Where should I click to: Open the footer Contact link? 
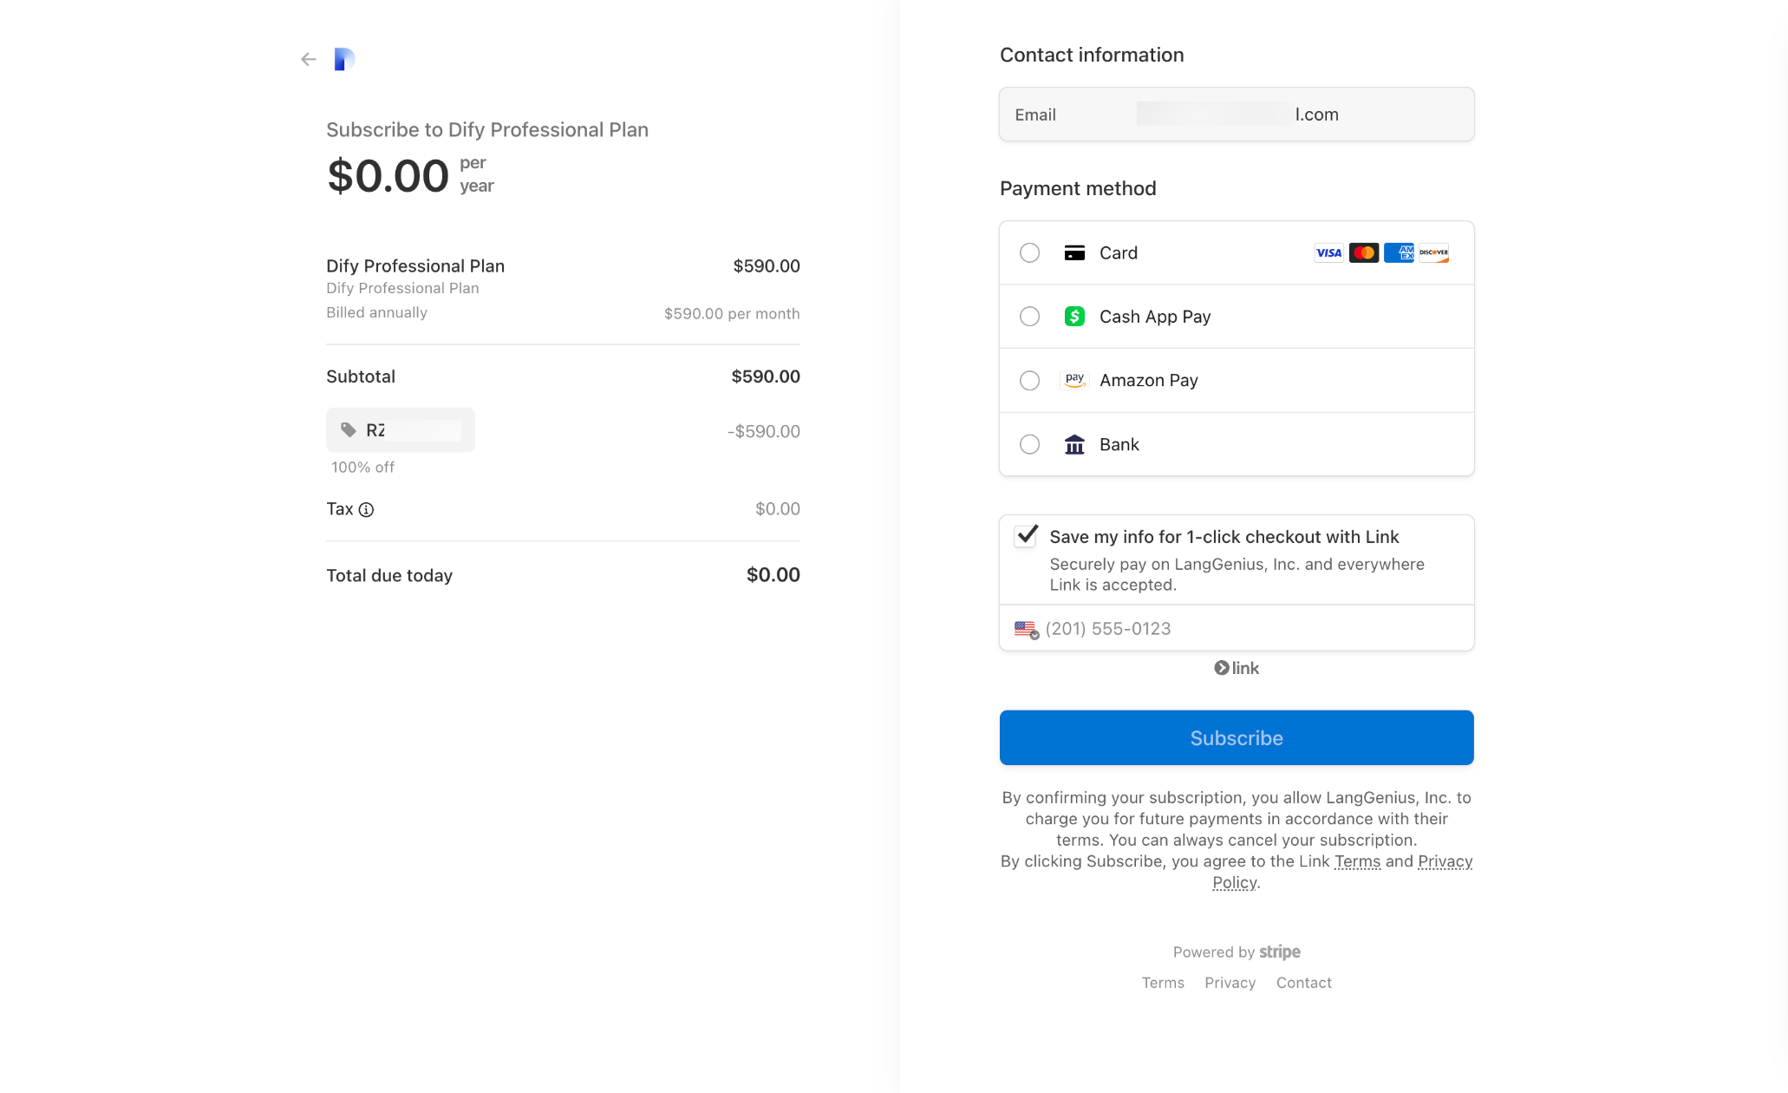click(1303, 983)
